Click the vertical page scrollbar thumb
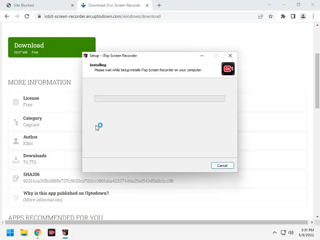The width and height of the screenshot is (320, 240). [x=317, y=81]
